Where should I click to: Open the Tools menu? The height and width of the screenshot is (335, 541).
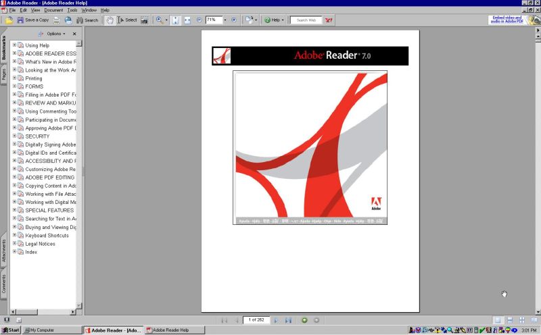click(72, 10)
